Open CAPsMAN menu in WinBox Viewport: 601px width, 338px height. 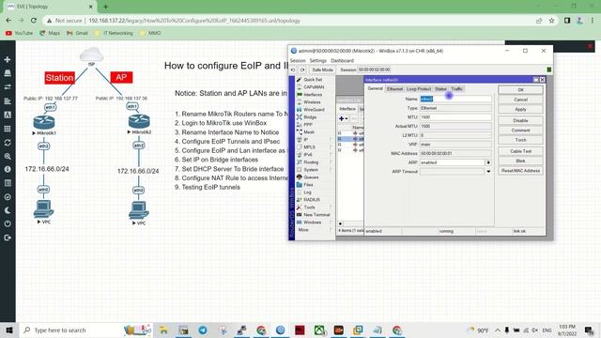[314, 87]
